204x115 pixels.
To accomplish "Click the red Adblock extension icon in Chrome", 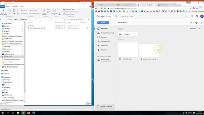I will coord(193,8).
